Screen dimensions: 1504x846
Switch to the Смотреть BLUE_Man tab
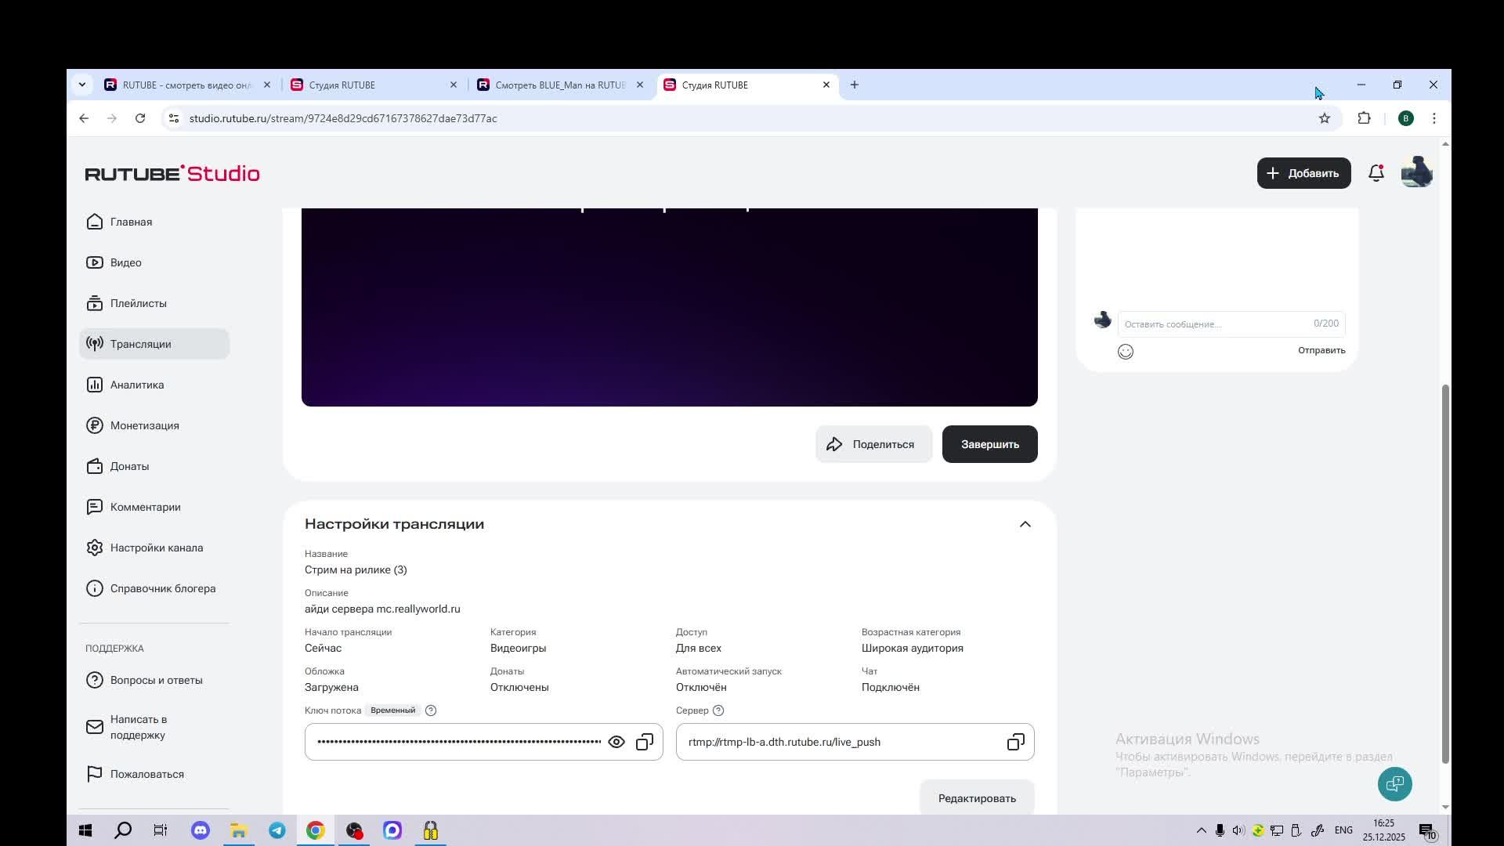pos(559,85)
